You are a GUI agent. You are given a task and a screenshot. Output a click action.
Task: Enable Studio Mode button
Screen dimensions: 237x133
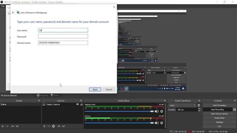pos(219,118)
